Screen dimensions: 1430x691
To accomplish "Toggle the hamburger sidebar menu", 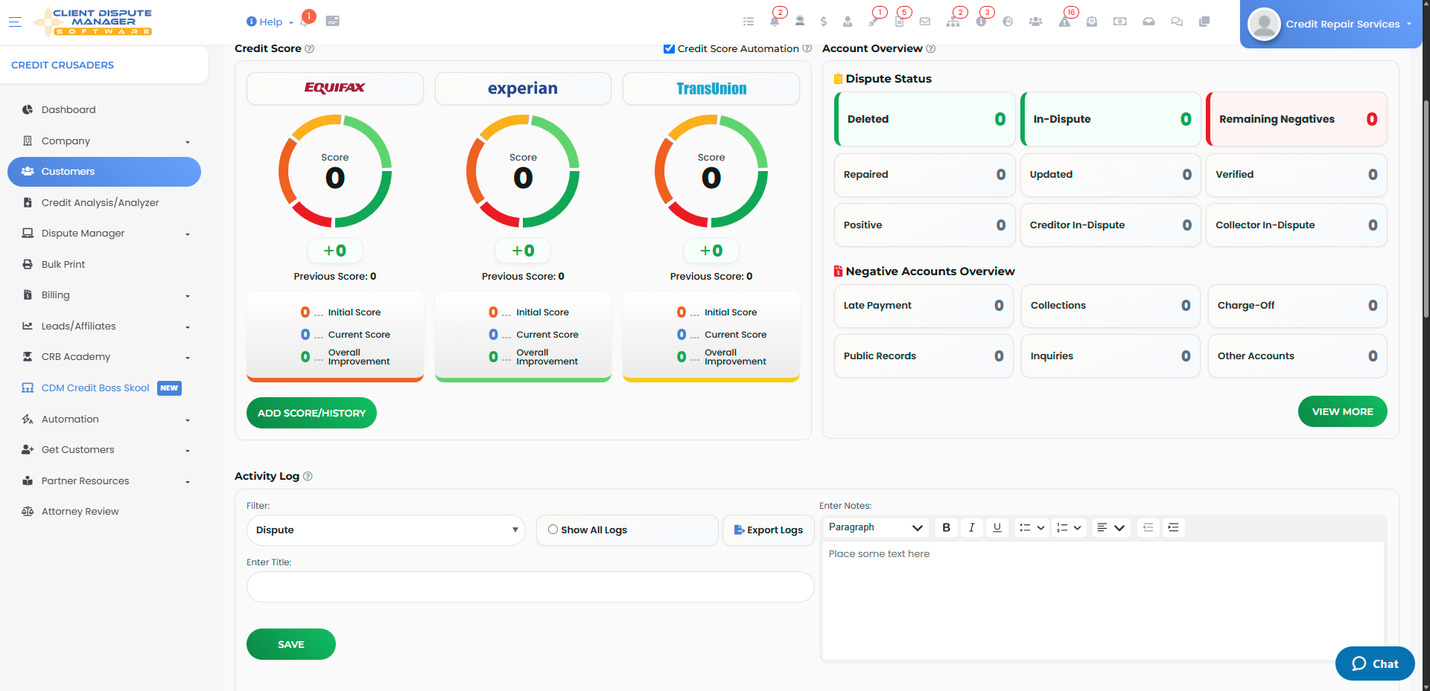I will coord(15,22).
